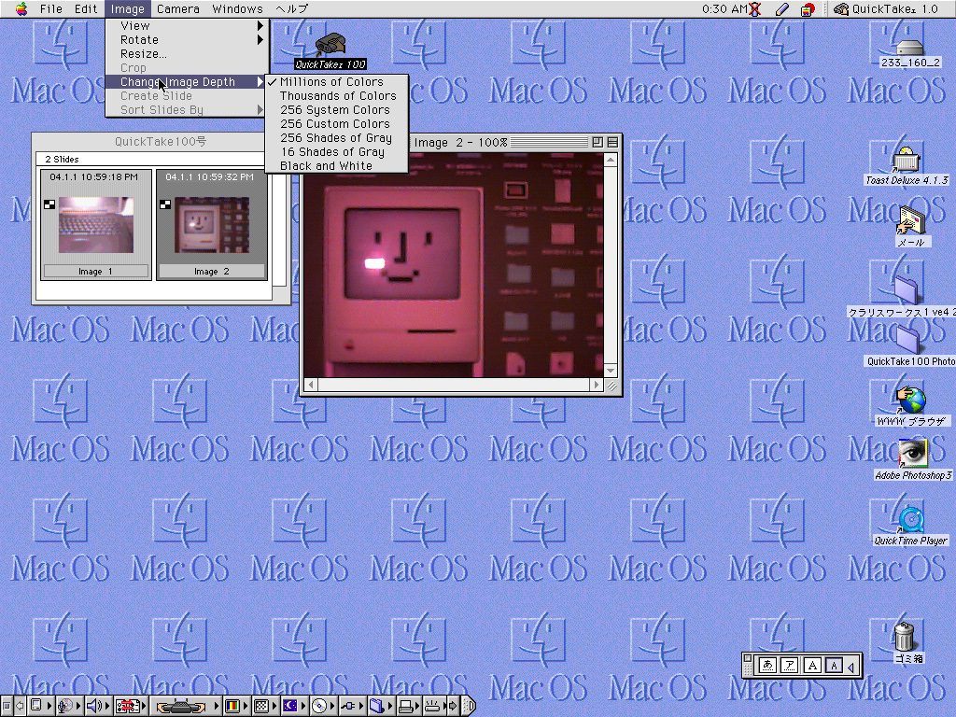Collapse the input palette with triangle arrow
Image resolution: width=956 pixels, height=717 pixels.
851,667
